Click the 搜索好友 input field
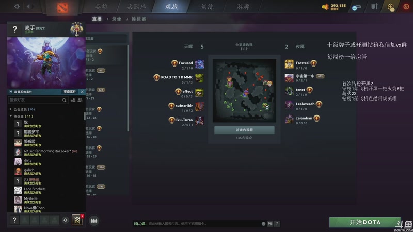 tap(36, 100)
